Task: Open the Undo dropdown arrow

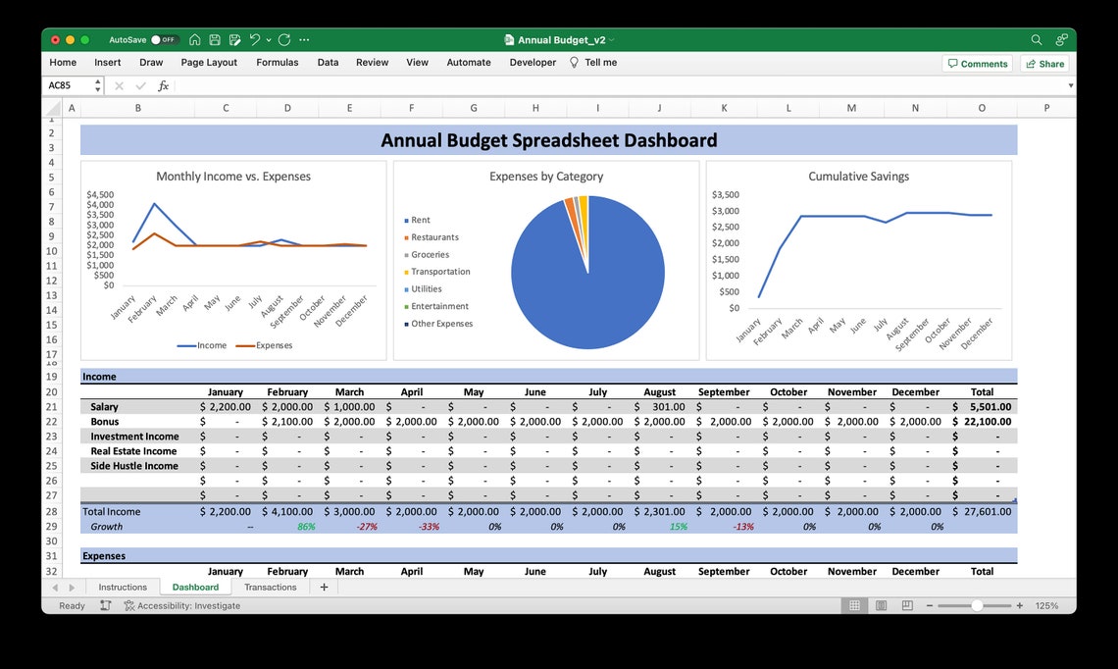Action: point(269,39)
